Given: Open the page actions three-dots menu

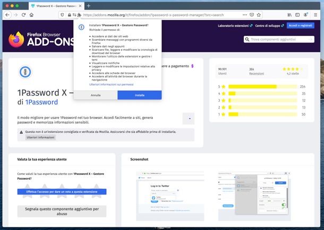Looking at the screenshot, I should click(245, 15).
